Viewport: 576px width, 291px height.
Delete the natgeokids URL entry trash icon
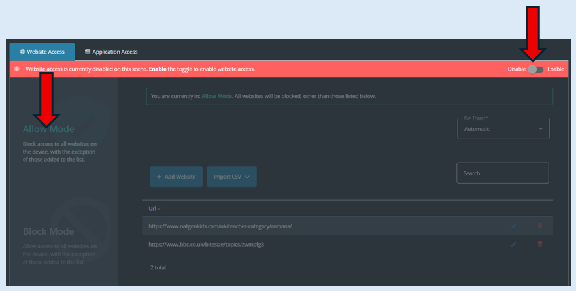(540, 226)
